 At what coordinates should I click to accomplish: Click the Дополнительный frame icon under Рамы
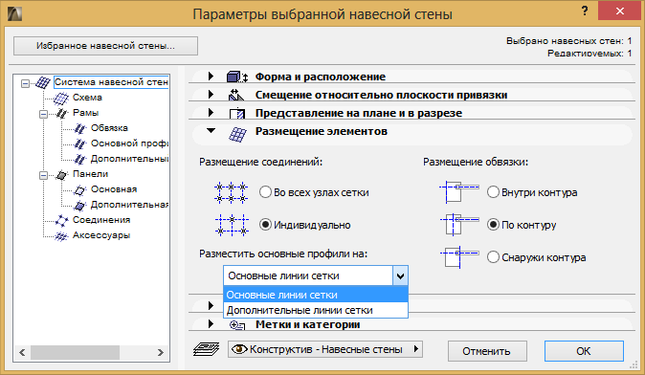pyautogui.click(x=79, y=159)
